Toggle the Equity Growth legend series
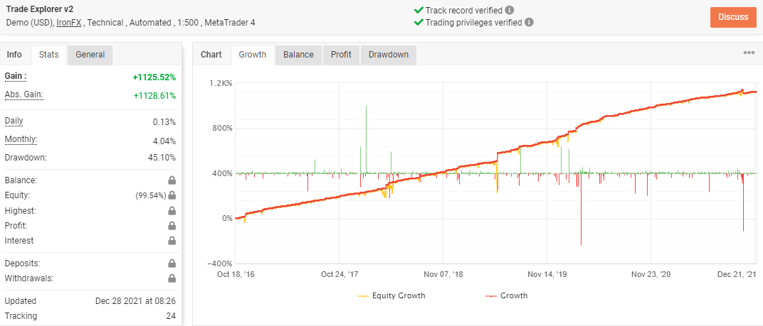This screenshot has width=763, height=326. click(x=391, y=295)
